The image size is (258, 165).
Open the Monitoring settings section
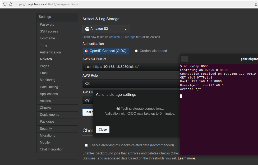[x=57, y=80]
